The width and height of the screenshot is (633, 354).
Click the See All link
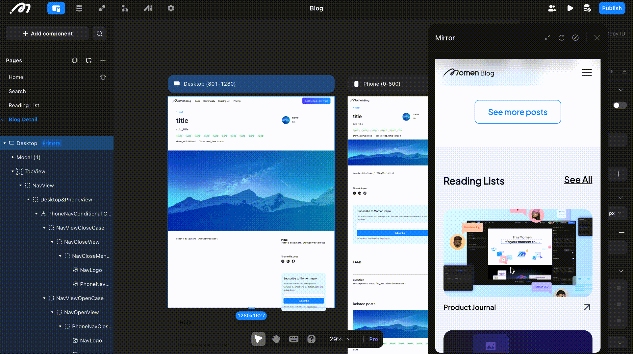point(578,180)
